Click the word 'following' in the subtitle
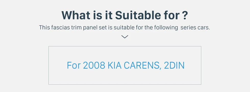Screen dimensions: 250x92 click(166, 28)
